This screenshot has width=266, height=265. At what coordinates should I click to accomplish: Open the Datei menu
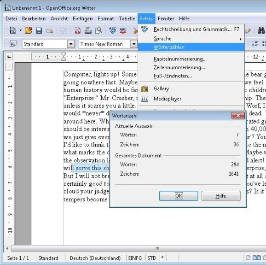tap(11, 19)
